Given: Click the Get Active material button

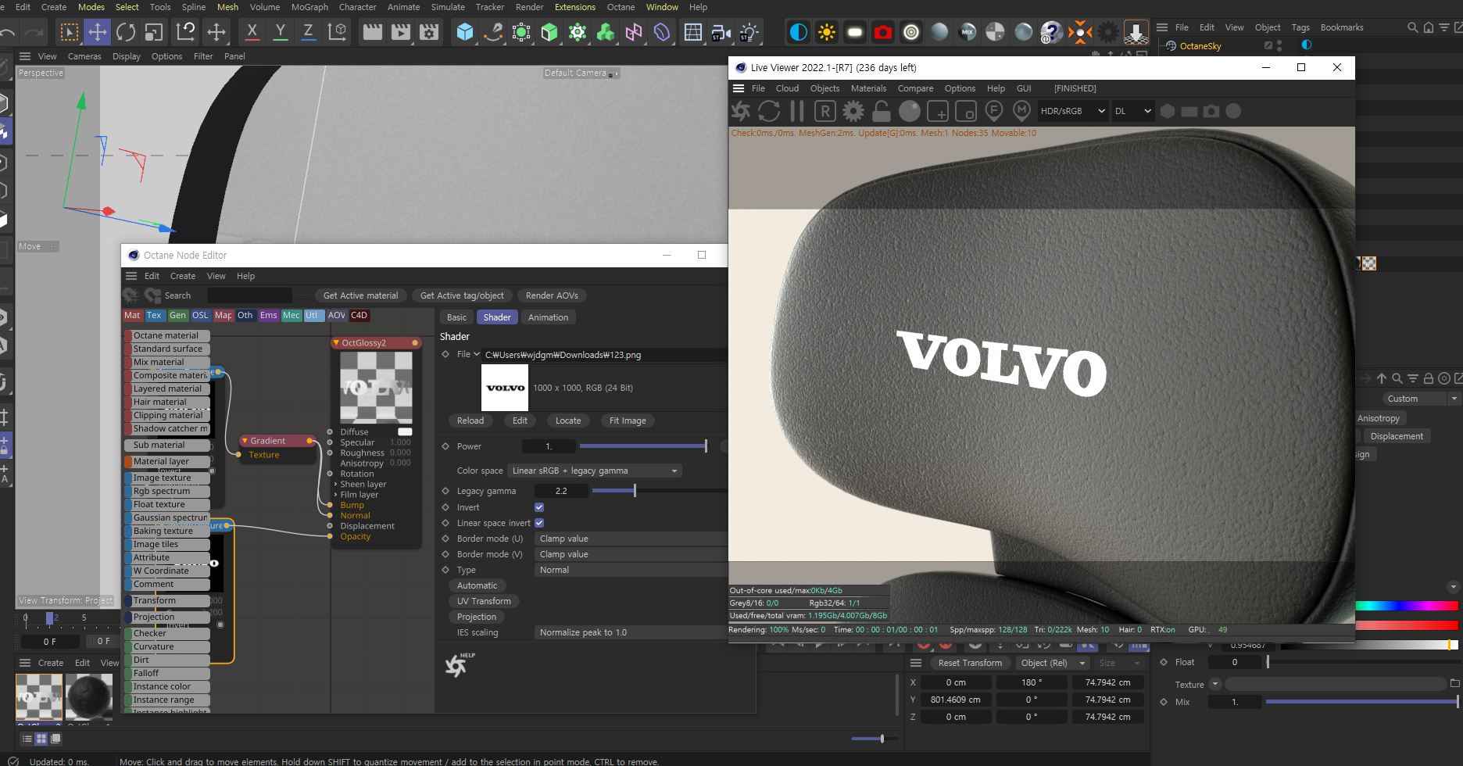Looking at the screenshot, I should [360, 295].
